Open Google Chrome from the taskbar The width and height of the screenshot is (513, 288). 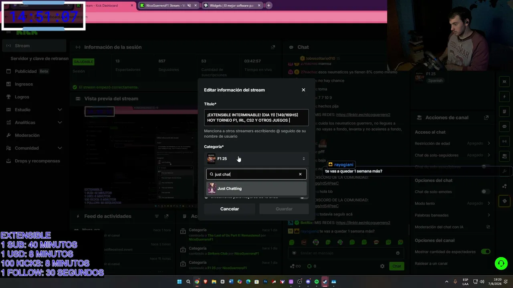point(197,282)
